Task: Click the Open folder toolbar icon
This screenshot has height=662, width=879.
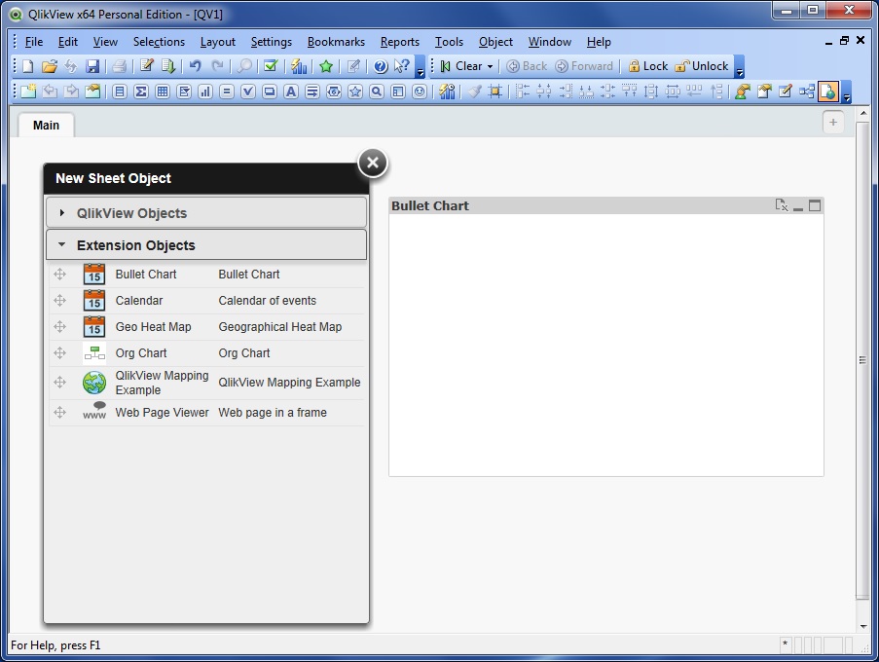Action: click(50, 66)
